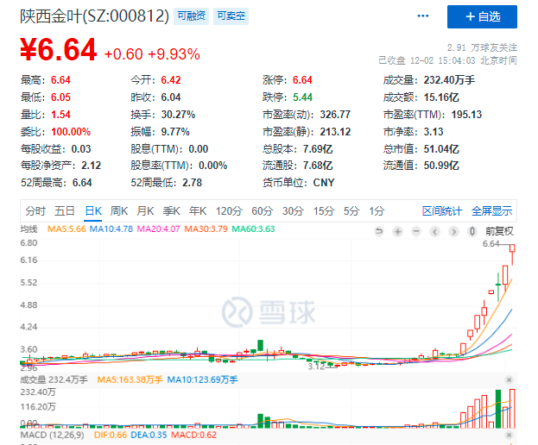This screenshot has width=538, height=445.
Task: Click the MA30:3.79 moving average label
Action: pos(206,229)
